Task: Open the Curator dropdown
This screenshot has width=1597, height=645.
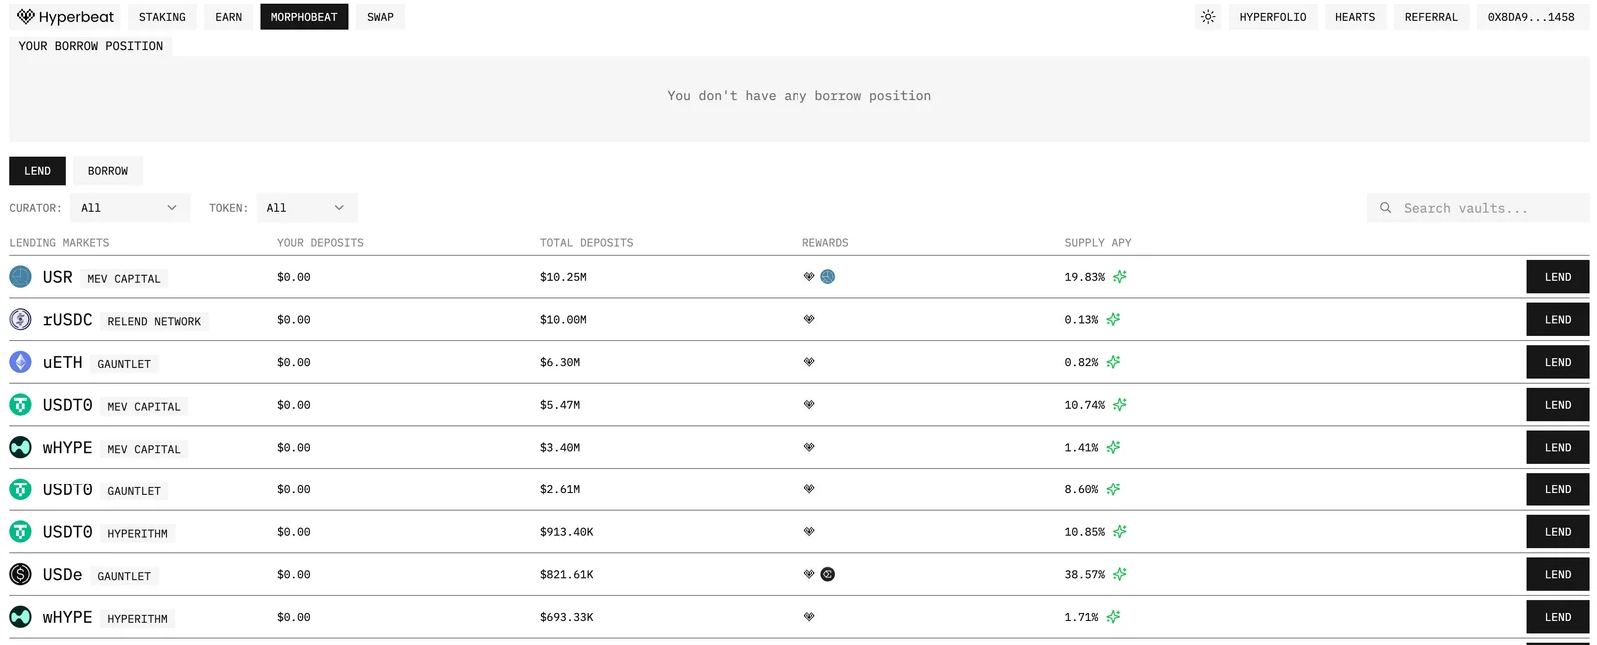Action: pos(129,208)
